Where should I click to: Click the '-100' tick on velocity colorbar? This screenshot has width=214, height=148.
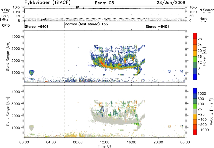coord(202,119)
